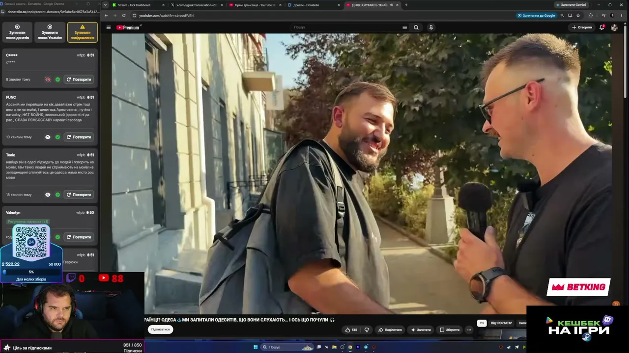Open the YouTube account avatar menu
The width and height of the screenshot is (629, 353).
coord(614,27)
